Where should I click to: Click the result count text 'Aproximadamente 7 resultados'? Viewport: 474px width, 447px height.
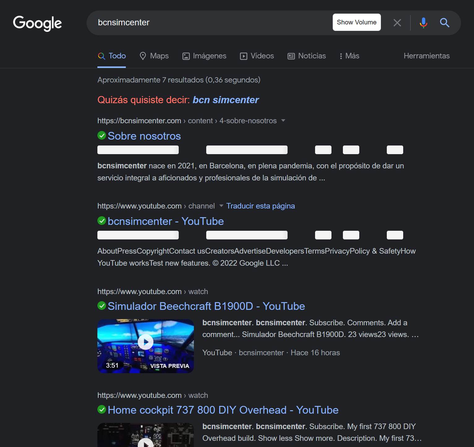151,80
